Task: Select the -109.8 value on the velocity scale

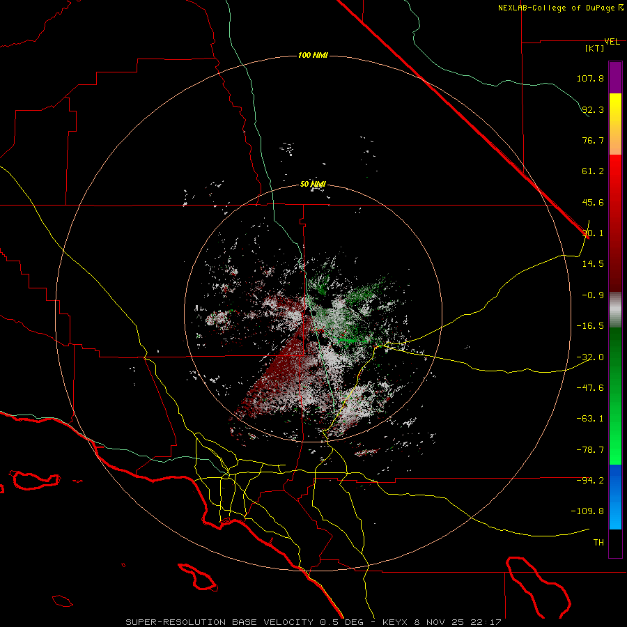Action: (x=587, y=511)
